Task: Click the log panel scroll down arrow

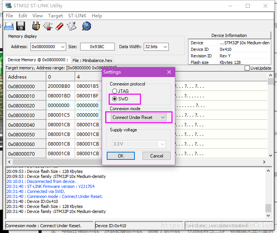Action: 268,216
